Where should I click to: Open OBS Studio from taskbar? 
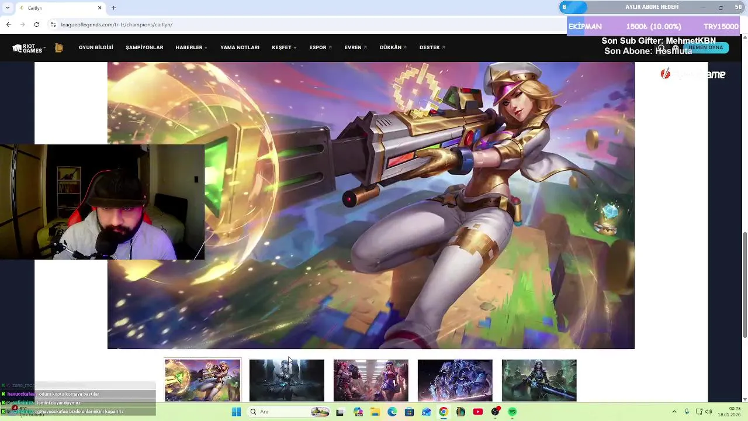(496, 412)
